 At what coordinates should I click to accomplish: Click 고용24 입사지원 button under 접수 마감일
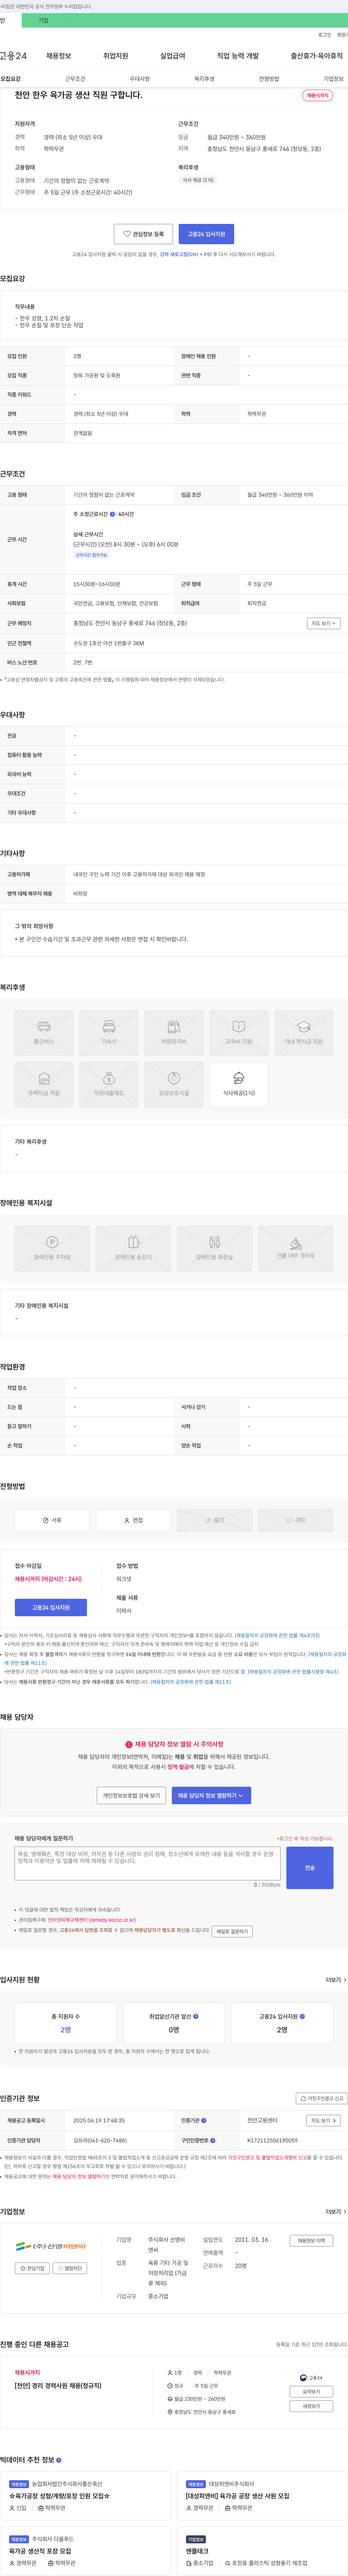point(51,1607)
